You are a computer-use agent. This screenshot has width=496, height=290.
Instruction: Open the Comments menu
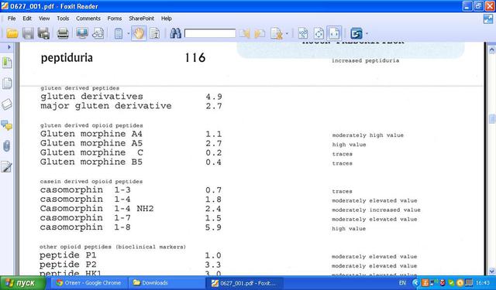click(x=88, y=19)
